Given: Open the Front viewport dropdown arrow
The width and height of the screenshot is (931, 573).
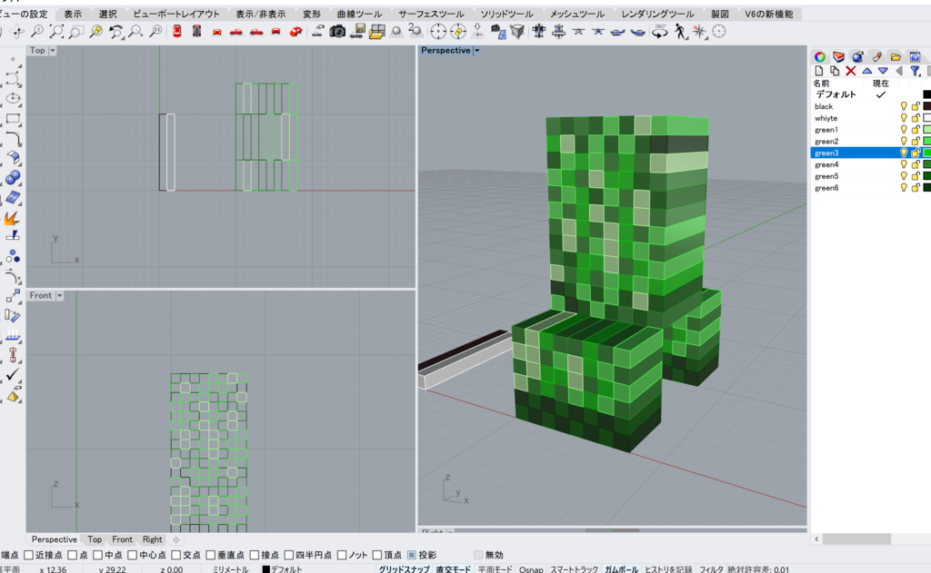Looking at the screenshot, I should (59, 295).
